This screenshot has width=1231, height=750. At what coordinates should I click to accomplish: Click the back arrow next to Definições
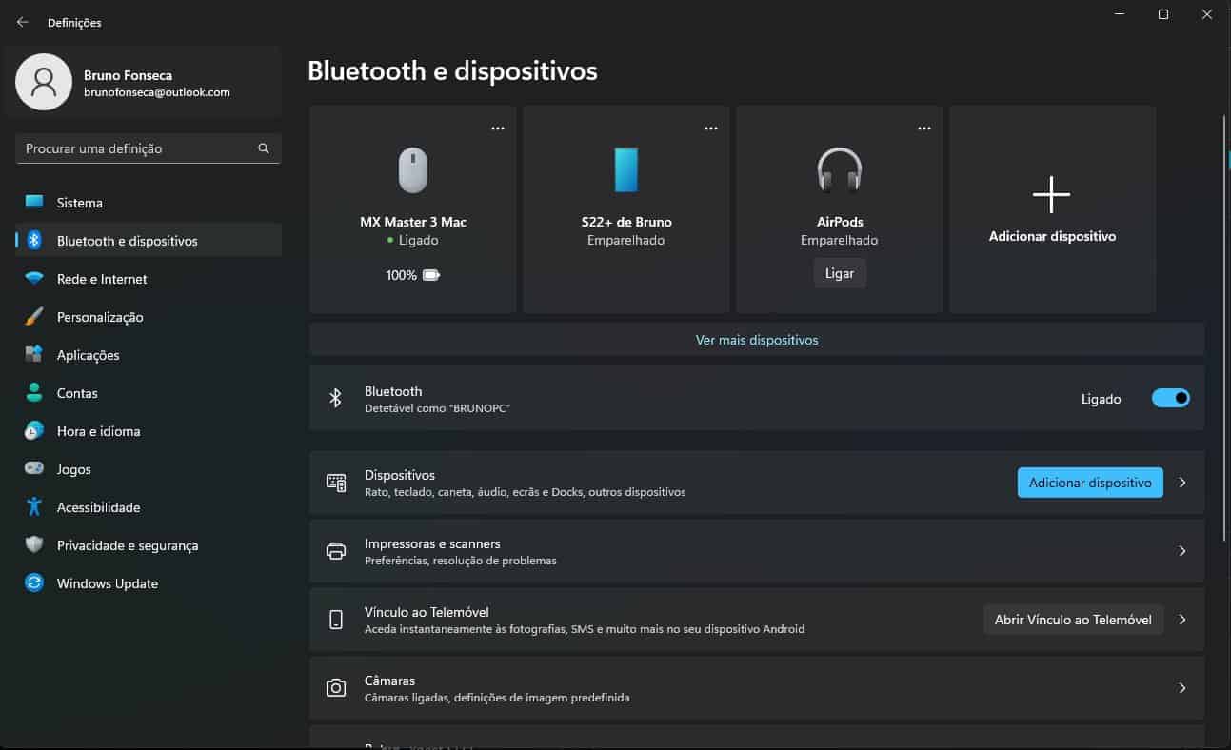pos(23,22)
